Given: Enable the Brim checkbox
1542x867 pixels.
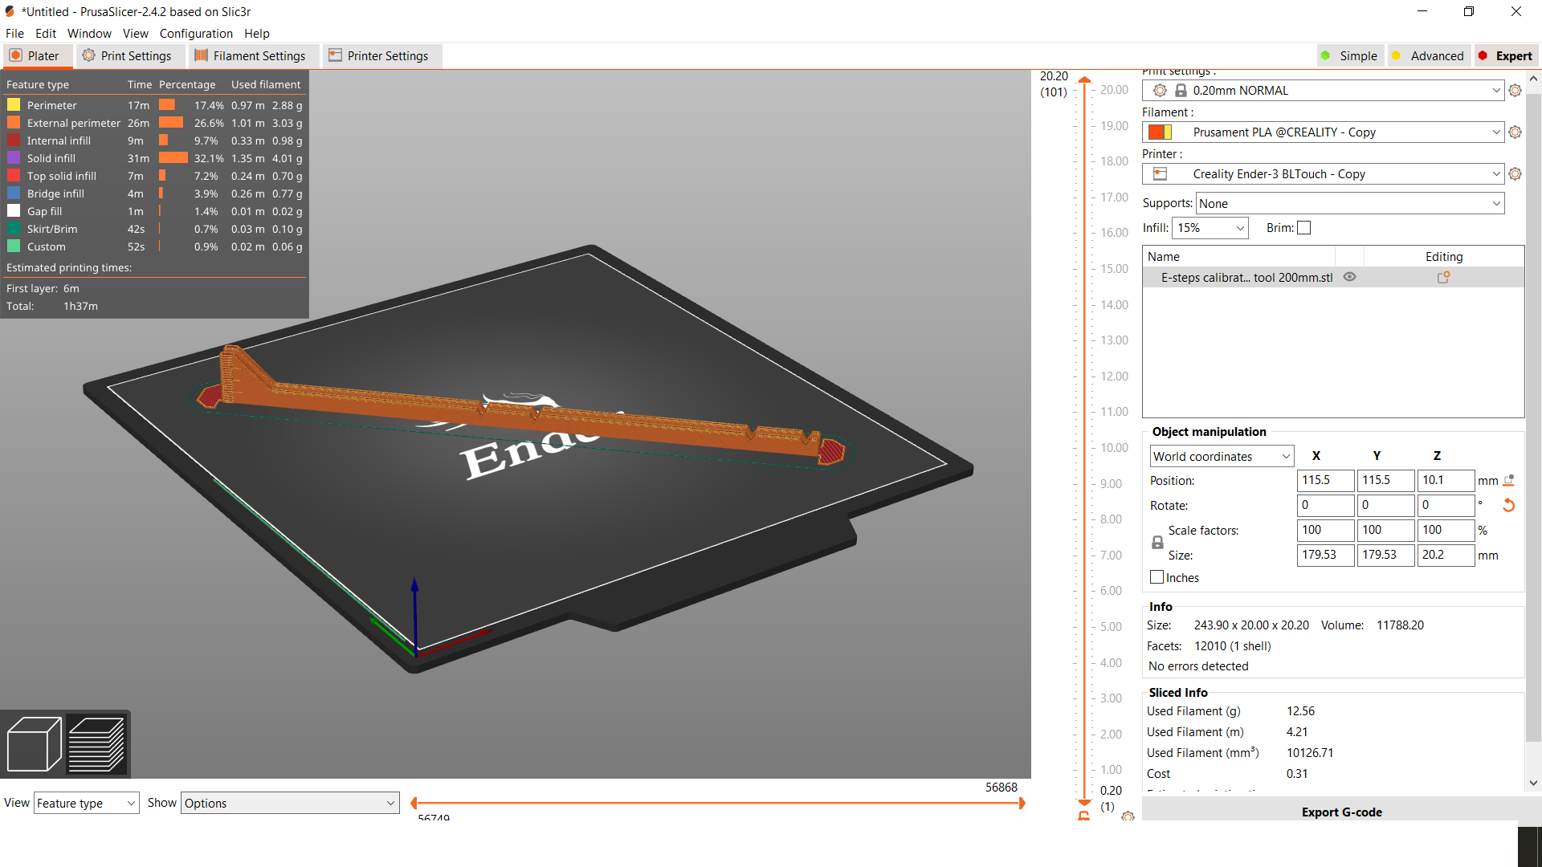Looking at the screenshot, I should [1303, 227].
